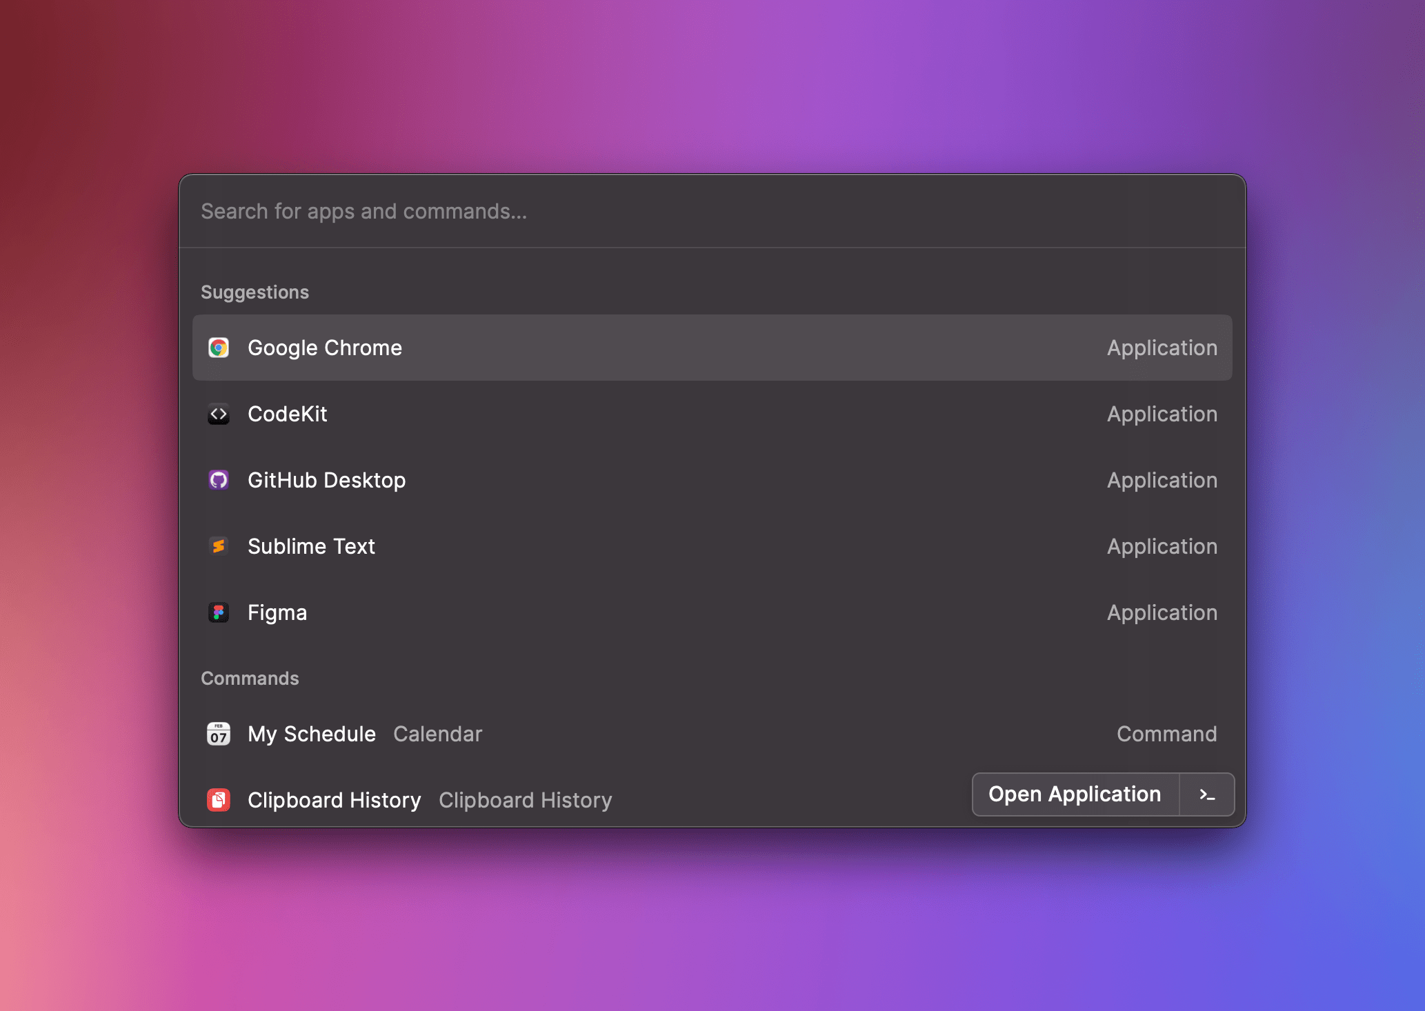This screenshot has width=1425, height=1011.
Task: Click the Application label in Figma row
Action: click(x=1162, y=613)
